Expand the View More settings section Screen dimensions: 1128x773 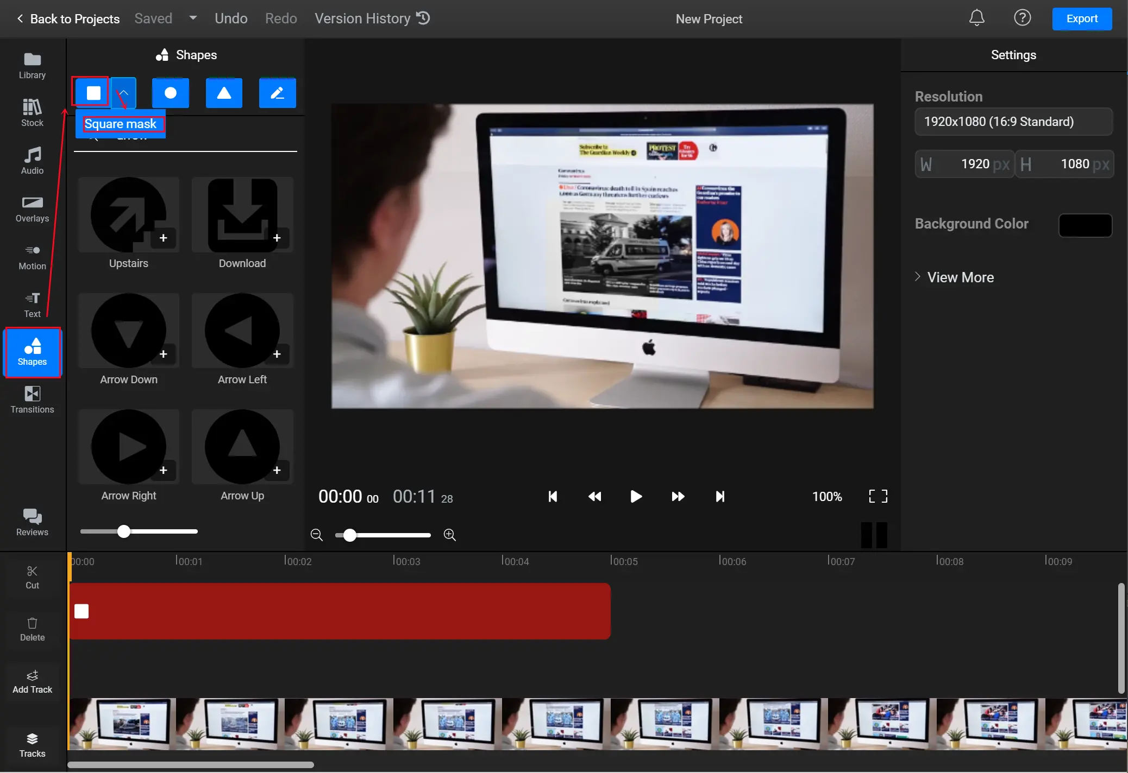click(x=954, y=276)
